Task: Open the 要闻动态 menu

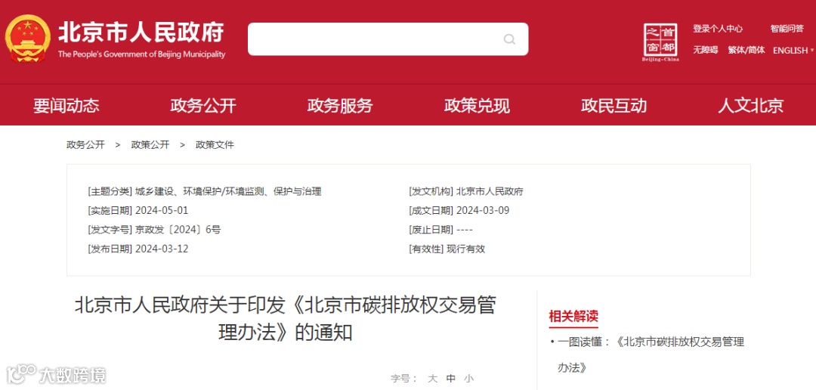Action: 66,106
